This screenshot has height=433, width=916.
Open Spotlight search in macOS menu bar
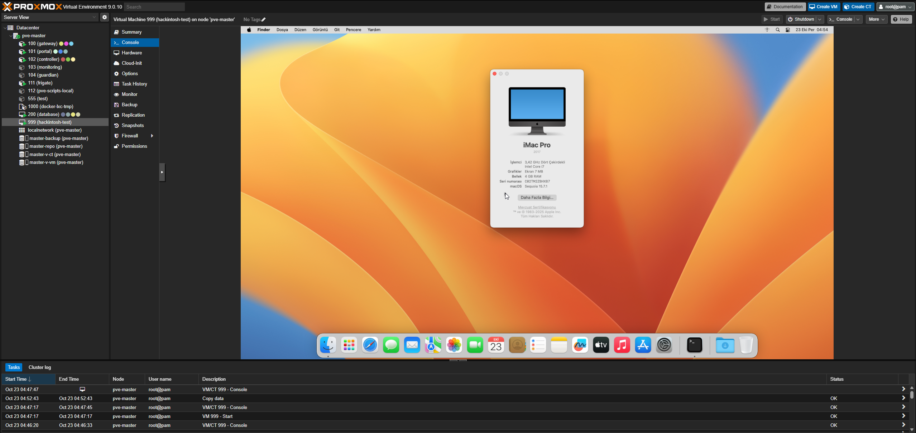[778, 30]
